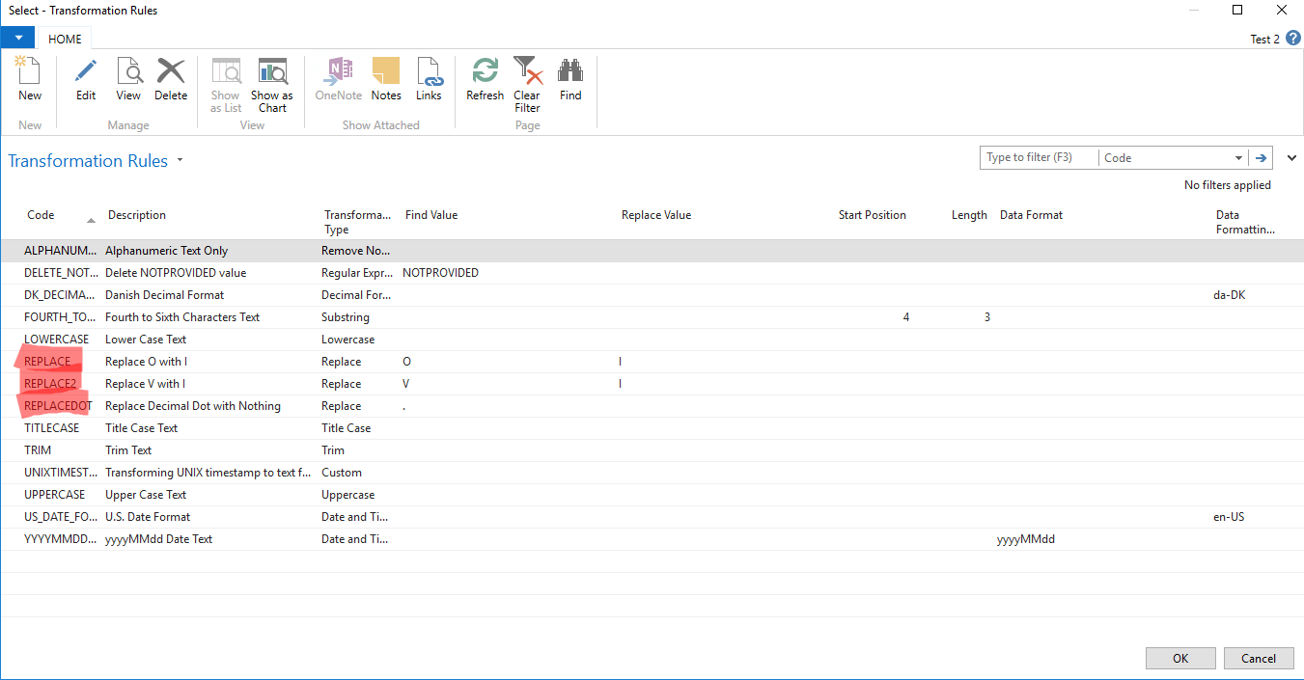Screen dimensions: 1304x680
Task: Select Danish Decimal Format row
Action: click(652, 295)
